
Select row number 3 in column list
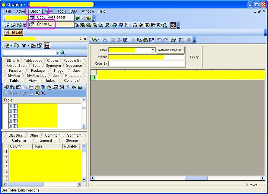pyautogui.click(x=6, y=161)
